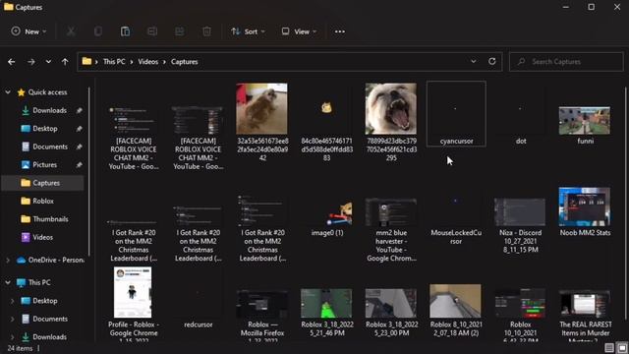Collapse the Quick access section
The width and height of the screenshot is (629, 354).
coord(8,92)
